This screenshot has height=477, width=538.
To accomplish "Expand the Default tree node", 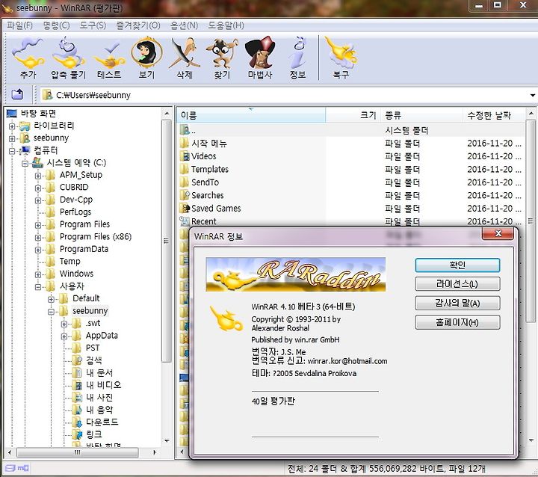I will click(x=51, y=300).
